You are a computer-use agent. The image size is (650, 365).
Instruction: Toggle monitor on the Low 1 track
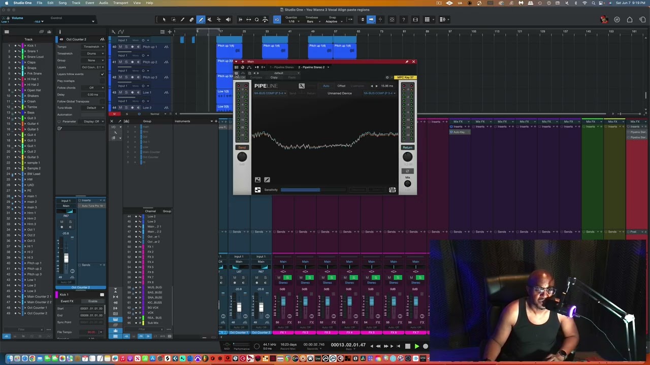point(138,93)
